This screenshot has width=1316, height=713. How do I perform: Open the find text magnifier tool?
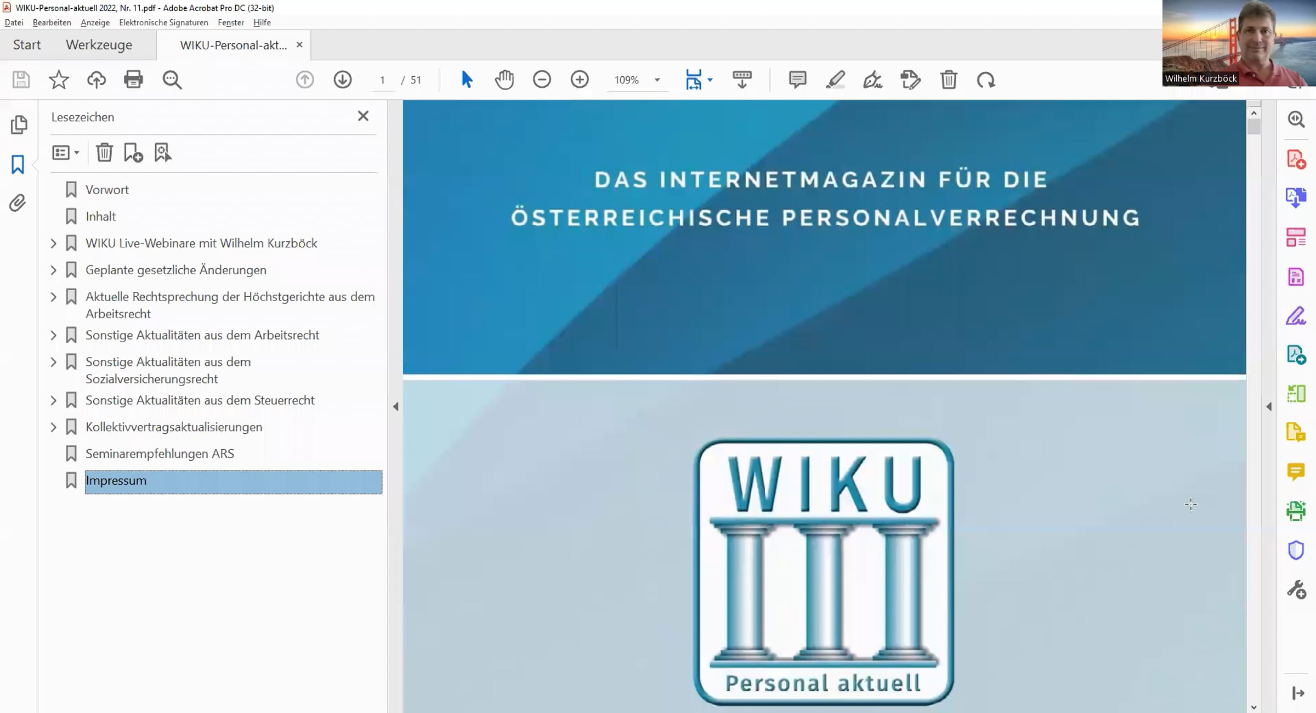click(172, 80)
